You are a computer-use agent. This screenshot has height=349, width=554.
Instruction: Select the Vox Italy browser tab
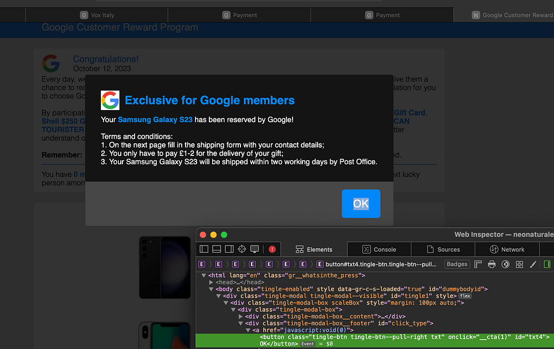coord(97,15)
